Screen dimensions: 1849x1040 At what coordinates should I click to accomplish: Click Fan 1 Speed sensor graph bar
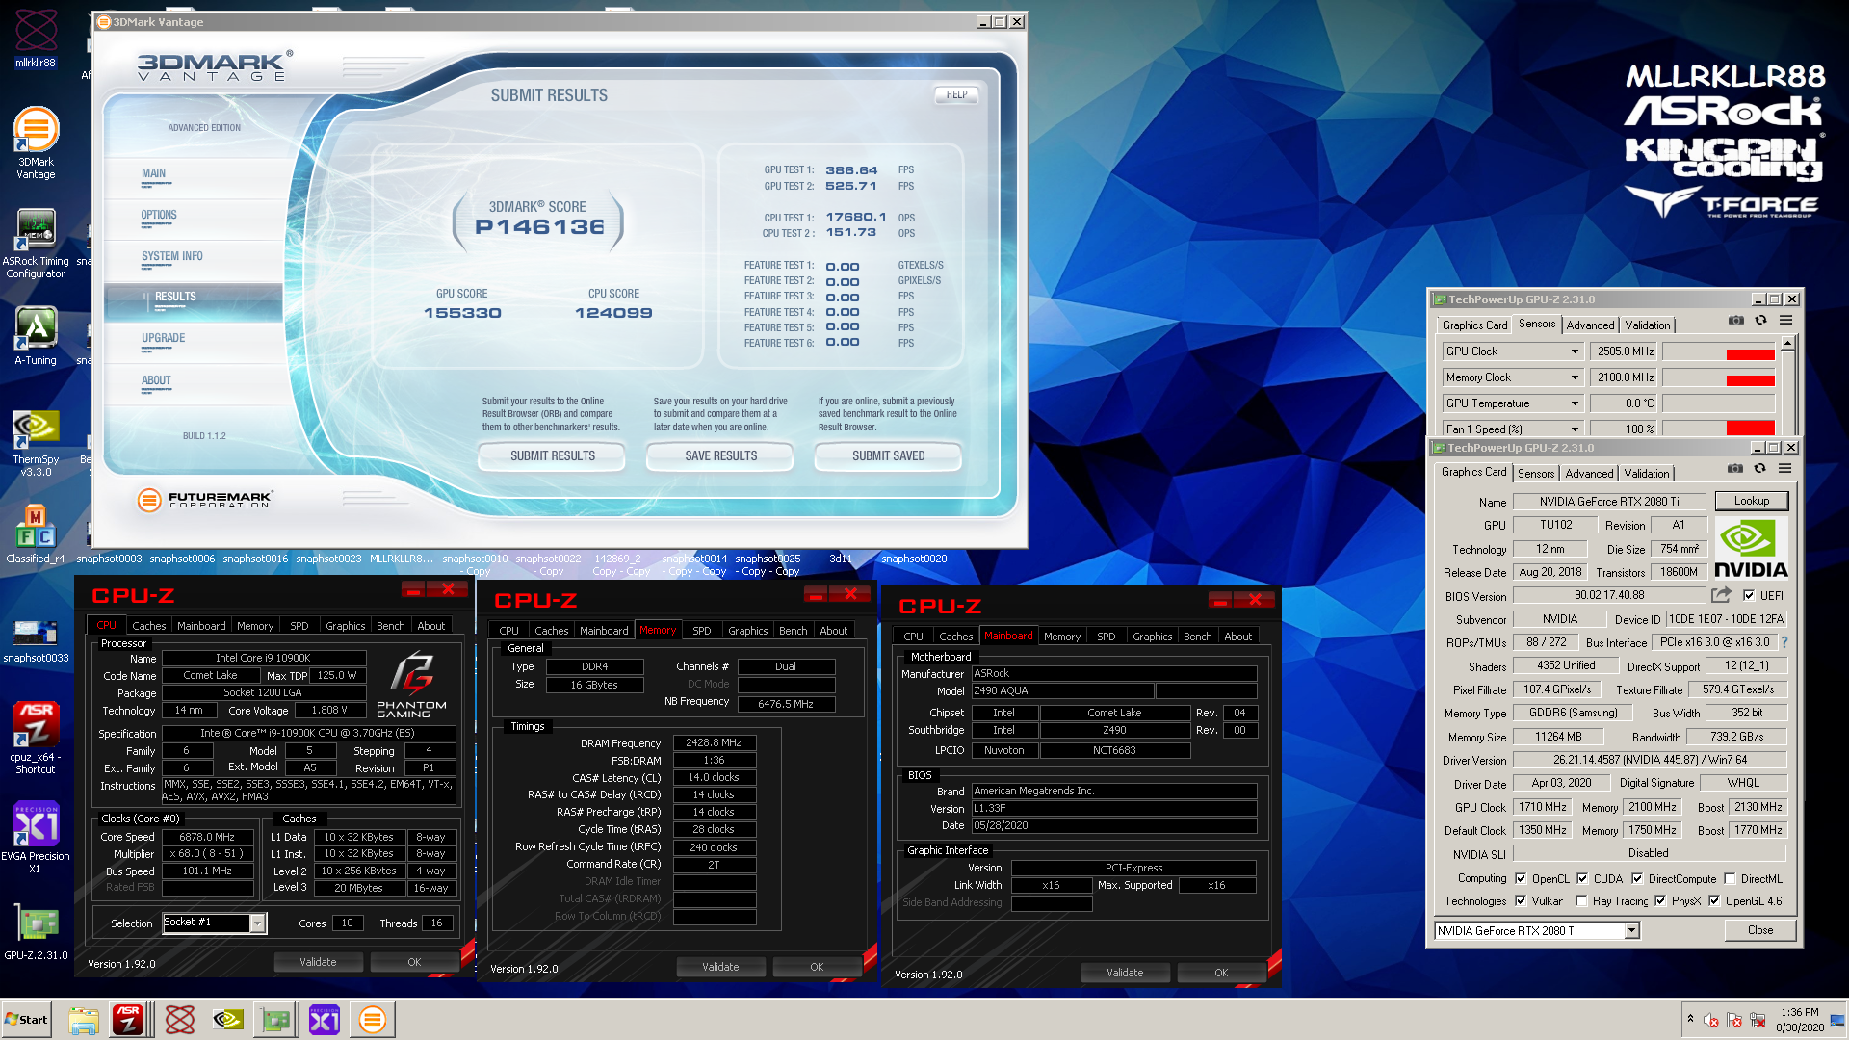[1719, 429]
